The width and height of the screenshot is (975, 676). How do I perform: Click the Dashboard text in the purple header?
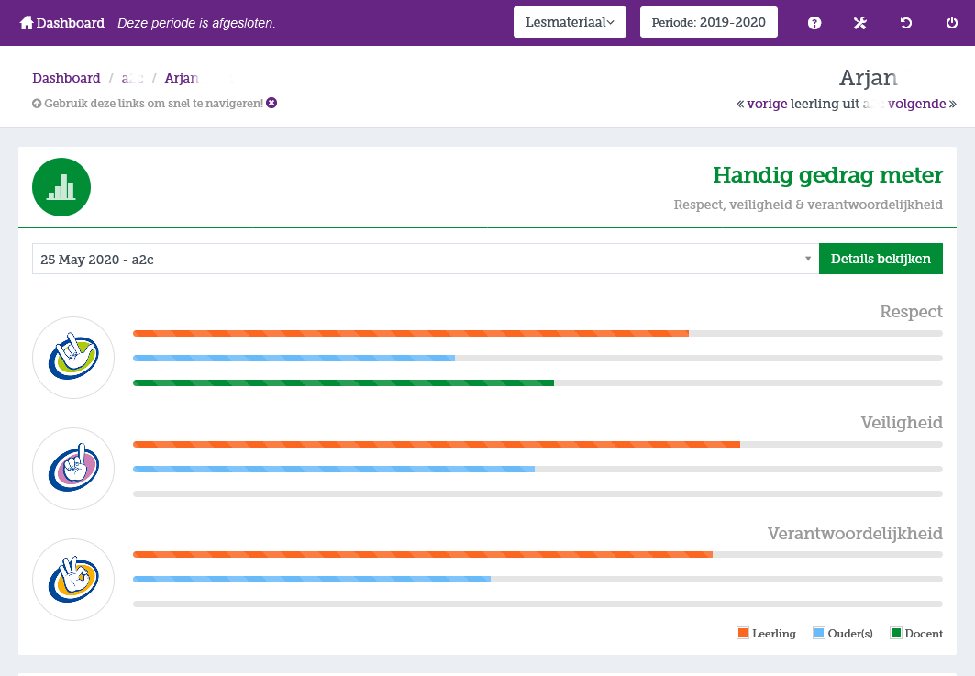pos(71,23)
